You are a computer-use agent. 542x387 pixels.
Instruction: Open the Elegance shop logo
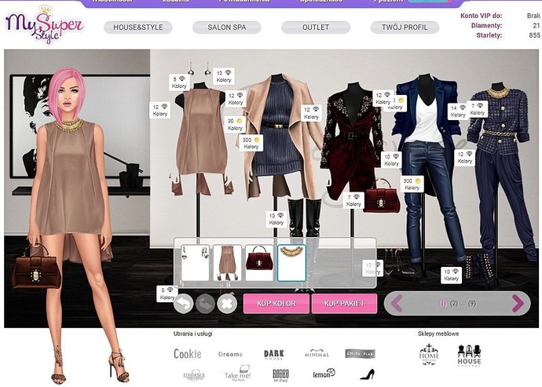point(194,375)
